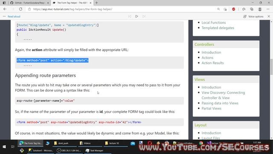Close The Form Tag Helper tab
The height and width of the screenshot is (154, 273).
point(90,3)
